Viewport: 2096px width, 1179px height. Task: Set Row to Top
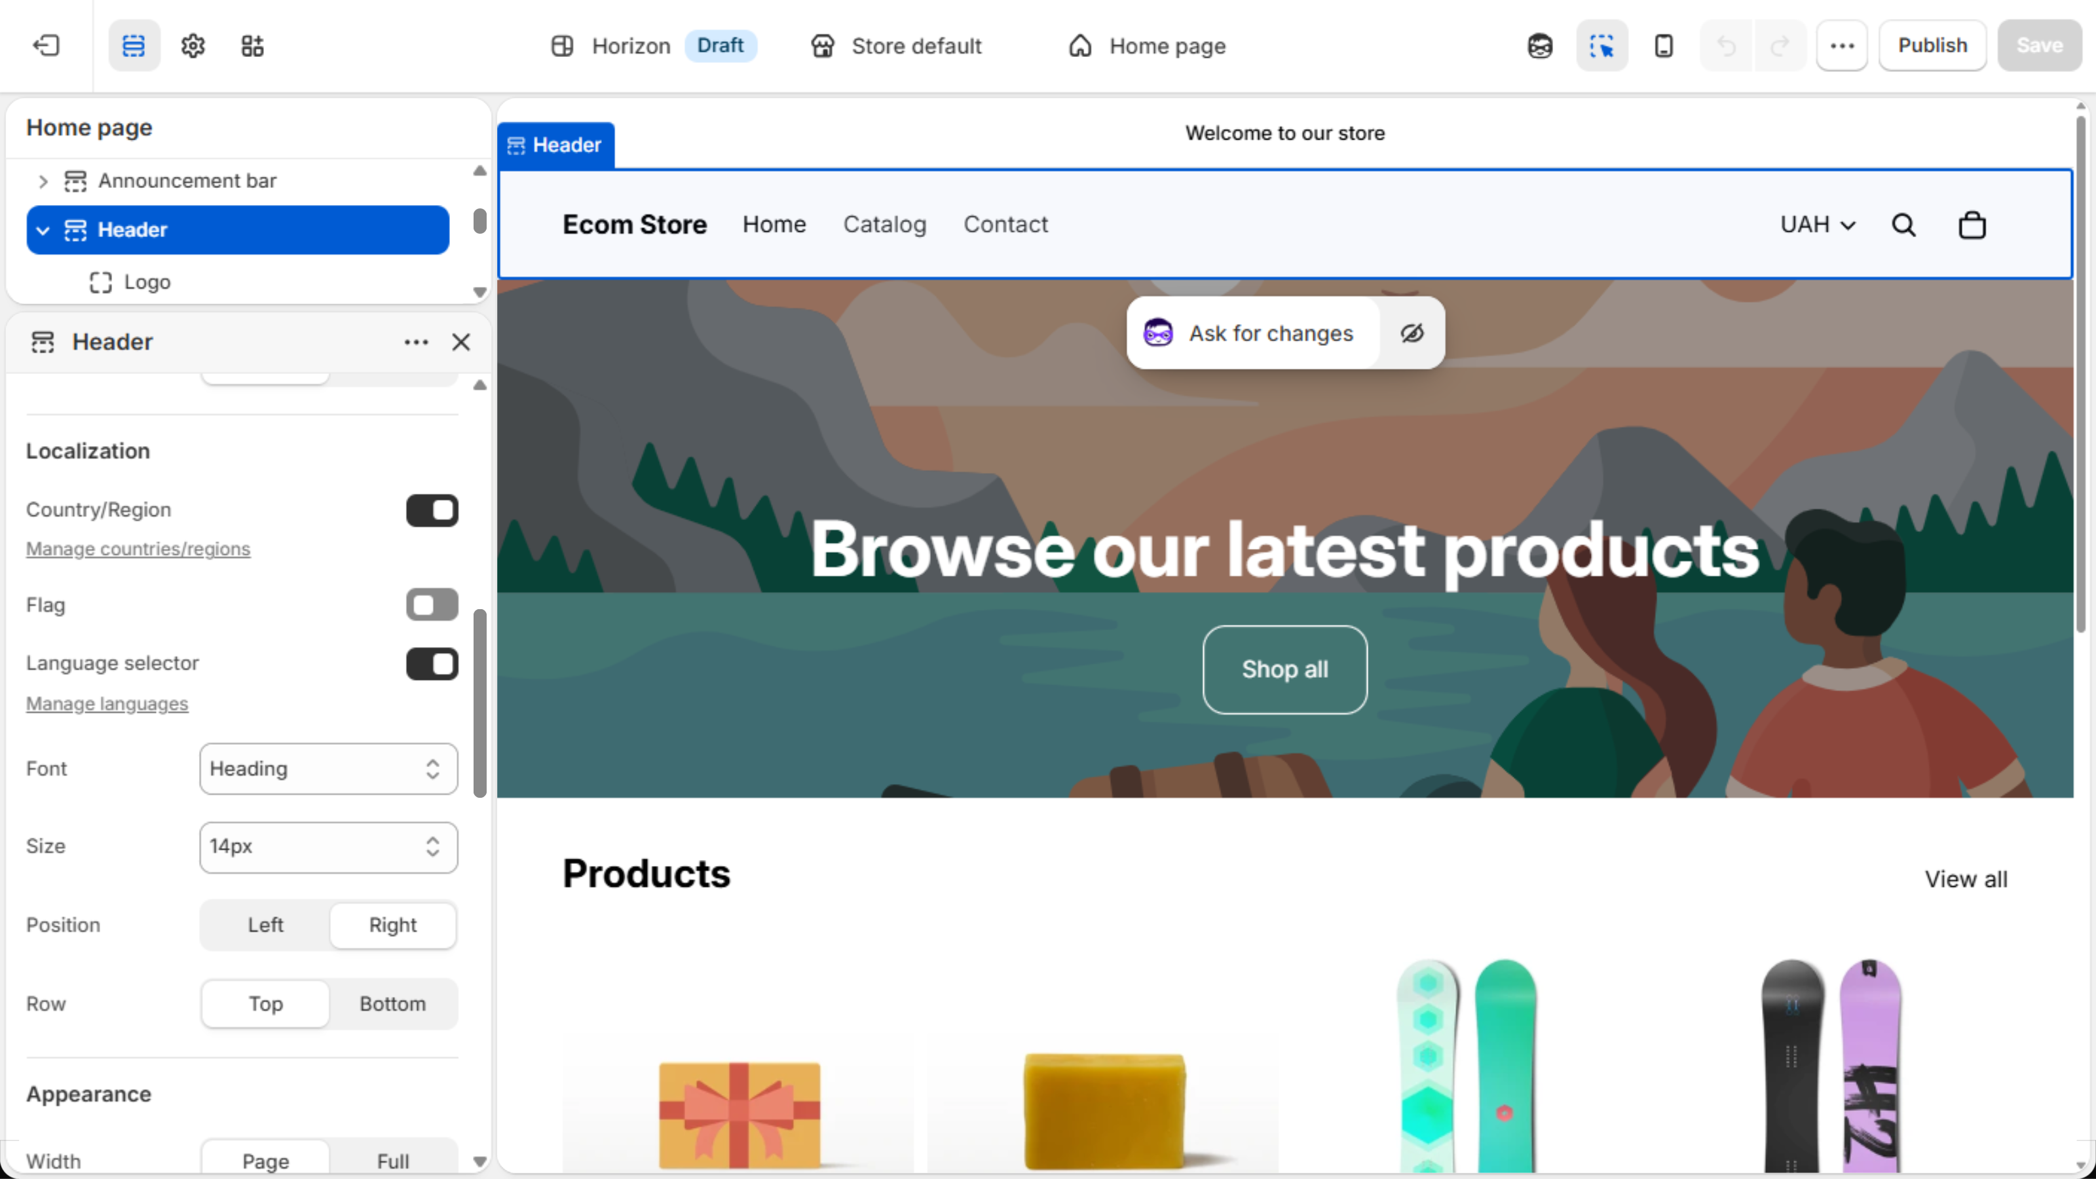click(265, 1003)
